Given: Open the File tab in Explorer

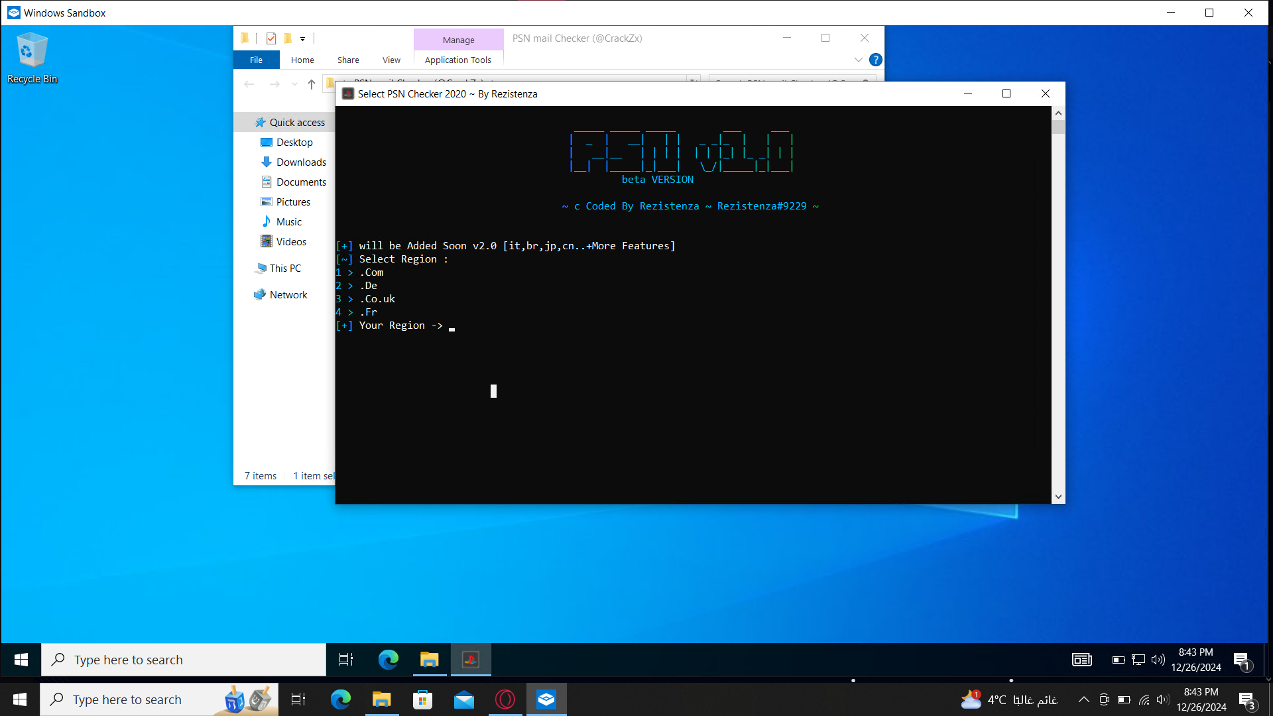Looking at the screenshot, I should pyautogui.click(x=256, y=60).
